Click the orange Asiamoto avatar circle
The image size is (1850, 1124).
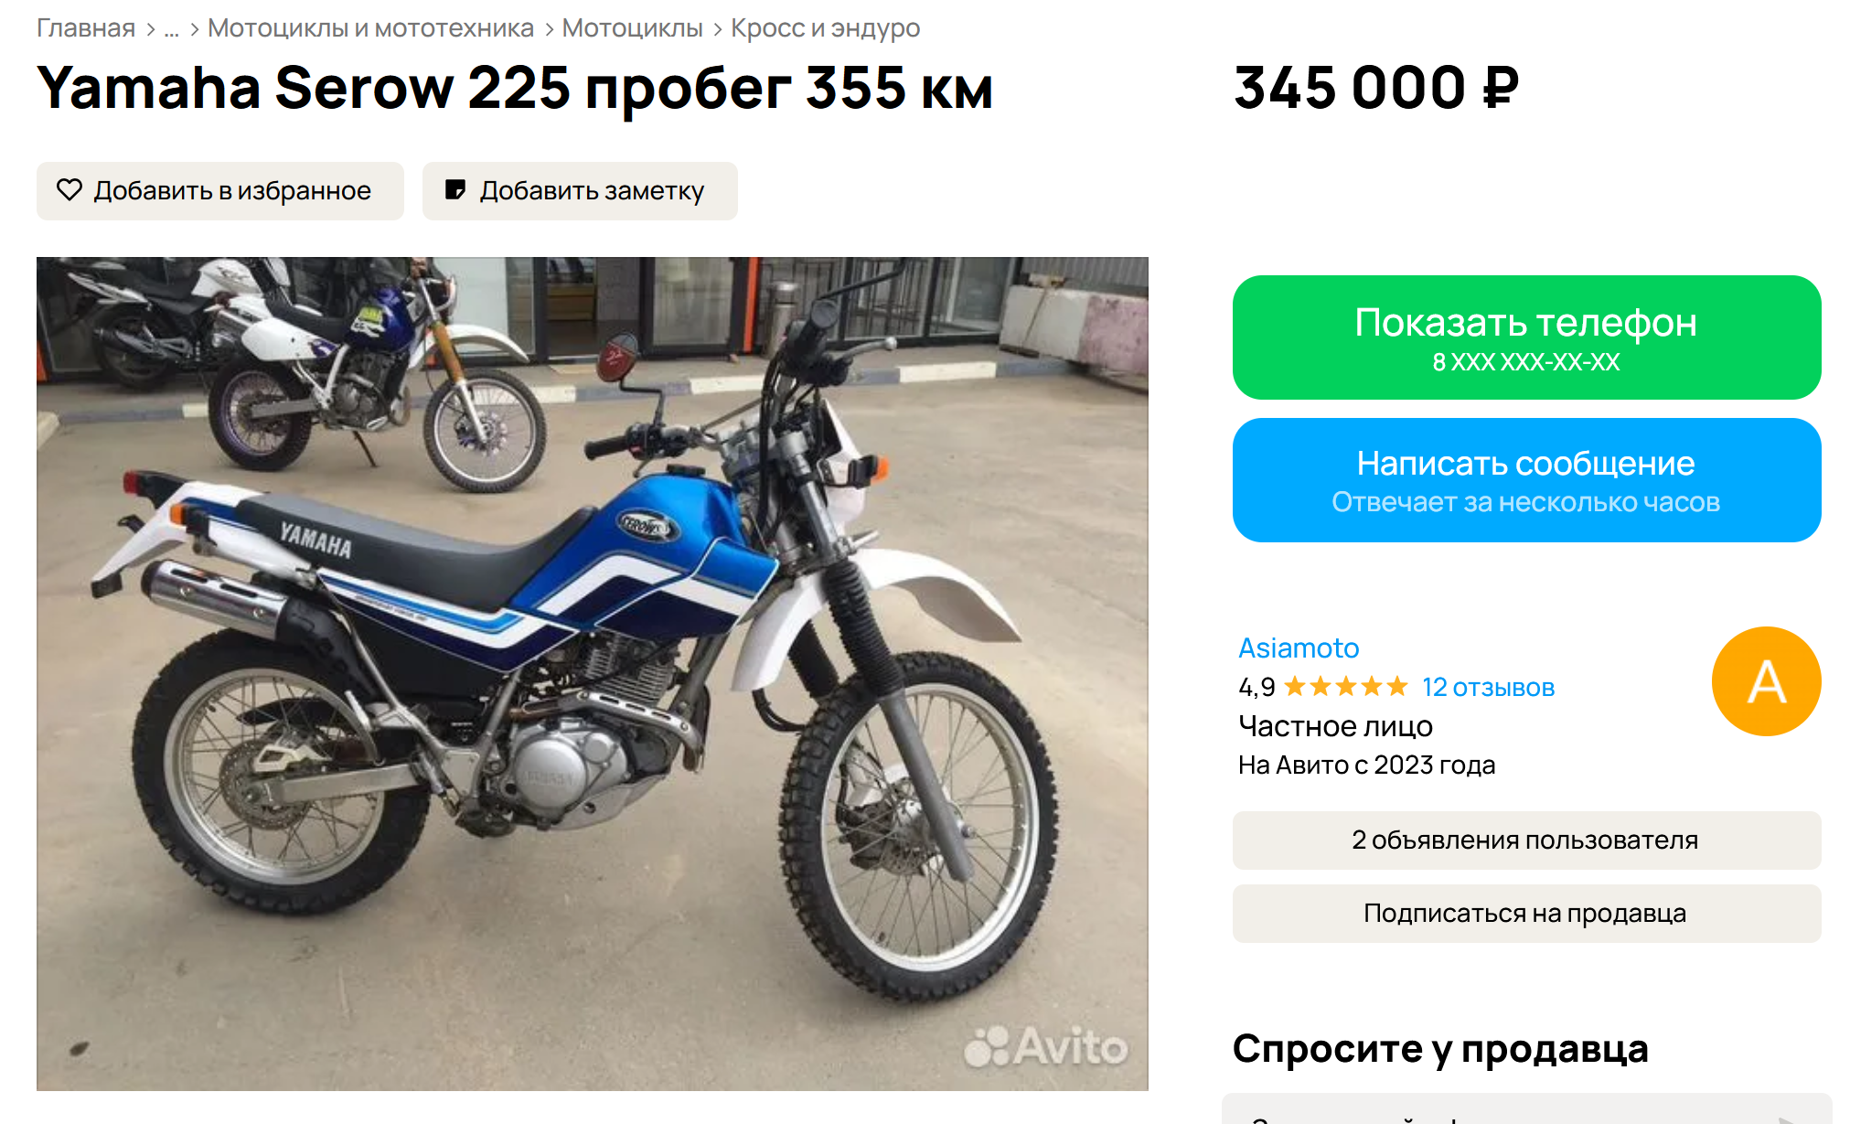1766,681
